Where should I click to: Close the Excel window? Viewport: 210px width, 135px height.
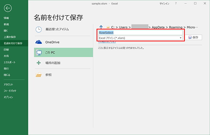pos(205,4)
